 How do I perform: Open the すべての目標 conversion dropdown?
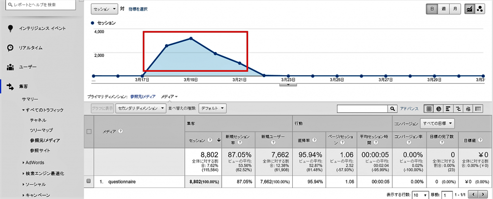[x=438, y=124]
